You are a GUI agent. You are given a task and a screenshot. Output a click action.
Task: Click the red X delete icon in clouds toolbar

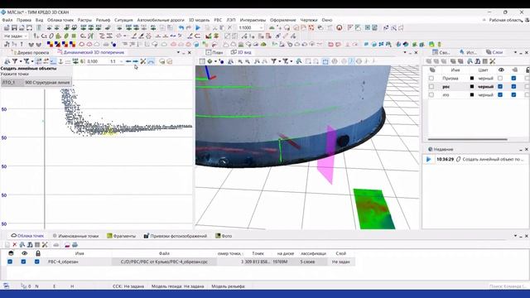[15, 245]
